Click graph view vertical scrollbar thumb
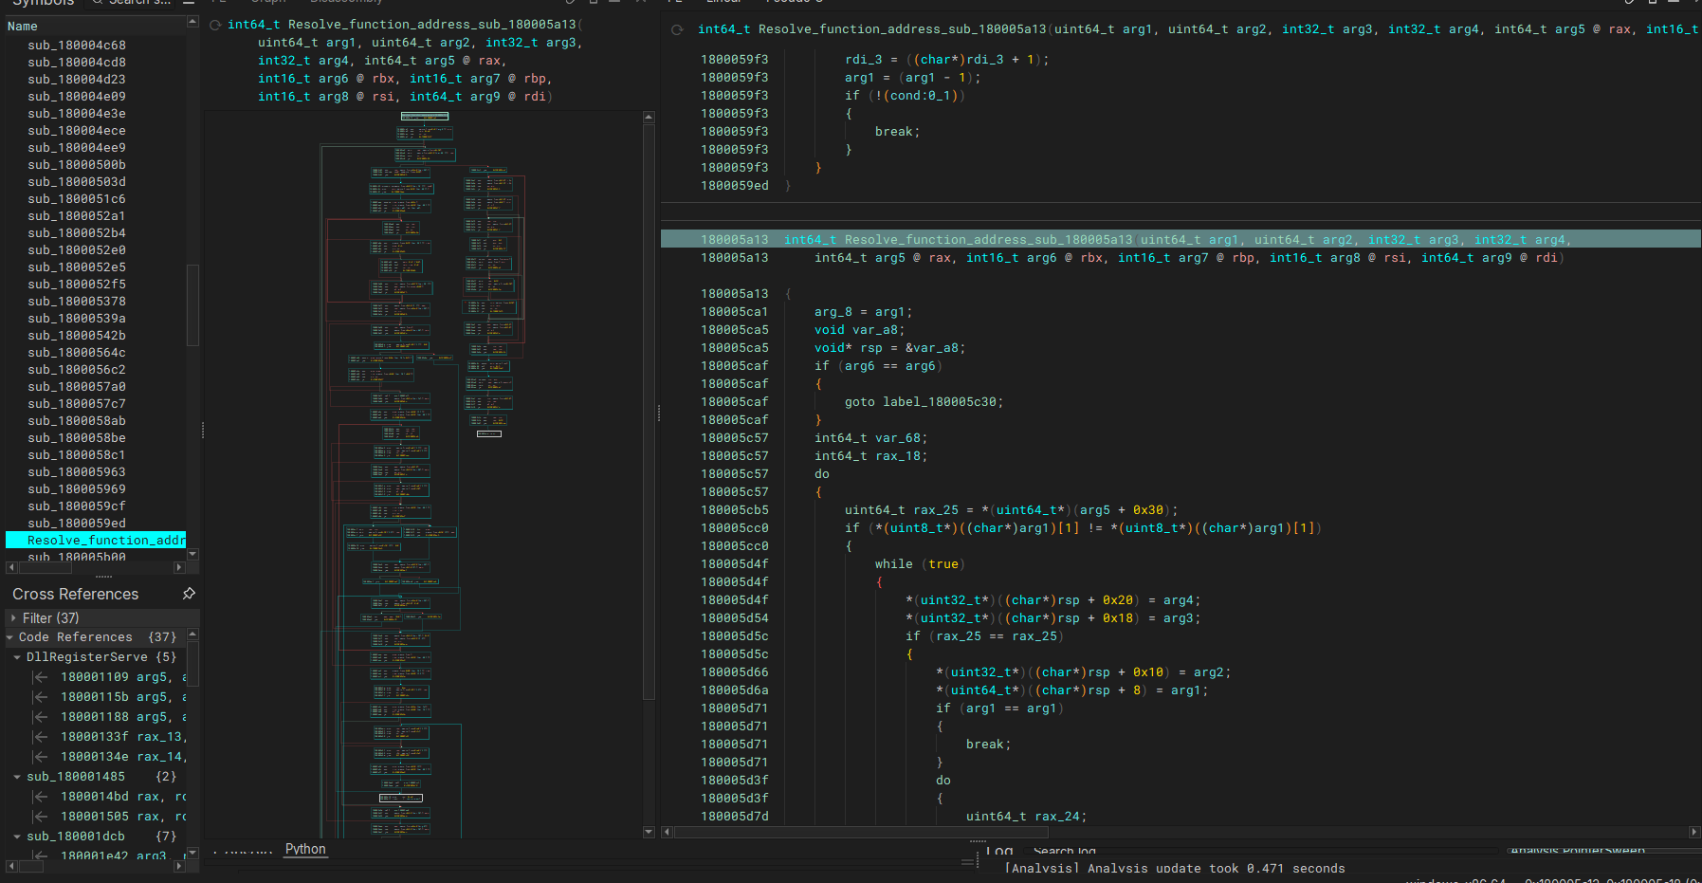Viewport: 1702px width, 883px height. (649, 413)
